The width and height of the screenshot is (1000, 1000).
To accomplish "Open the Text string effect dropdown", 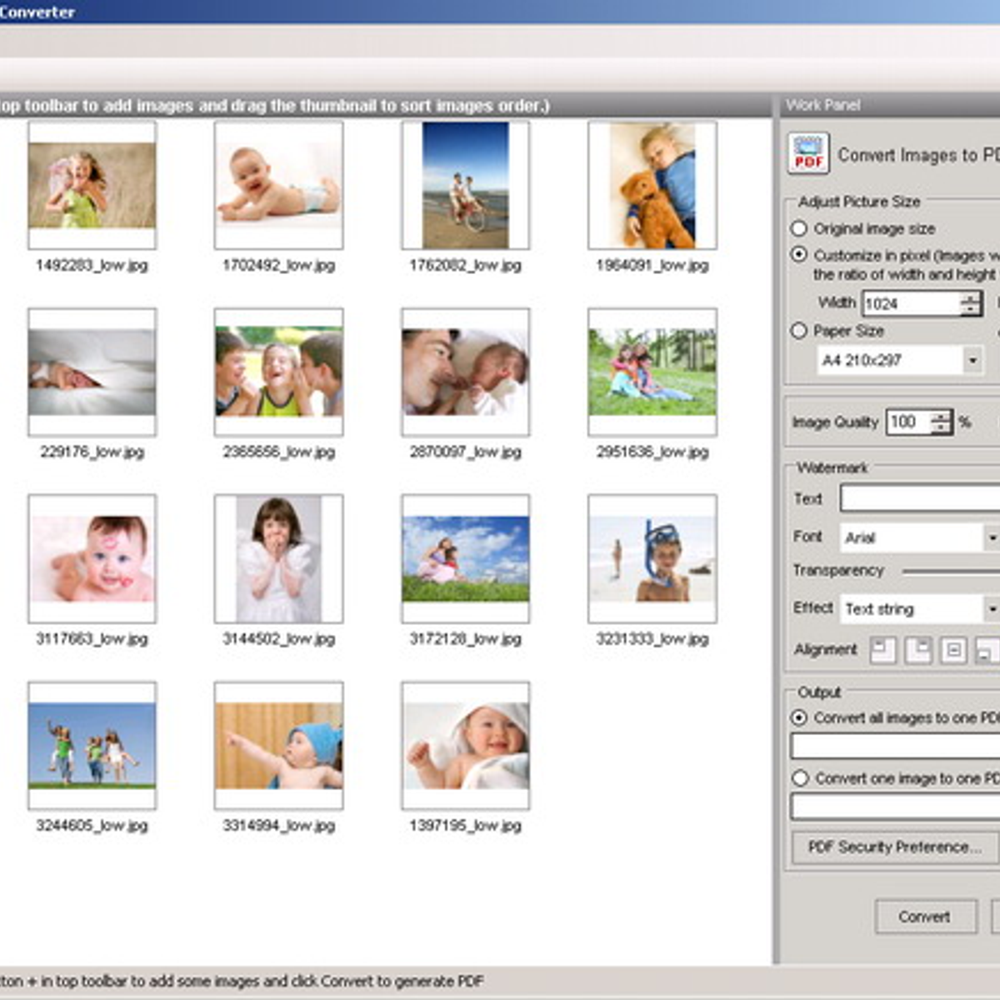I will [991, 609].
